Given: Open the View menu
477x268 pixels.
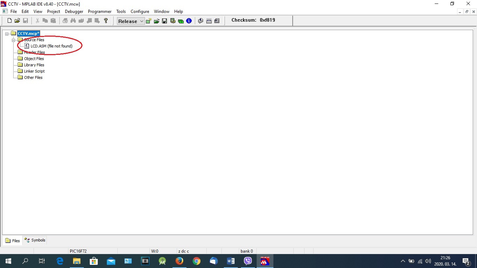Looking at the screenshot, I should point(38,12).
